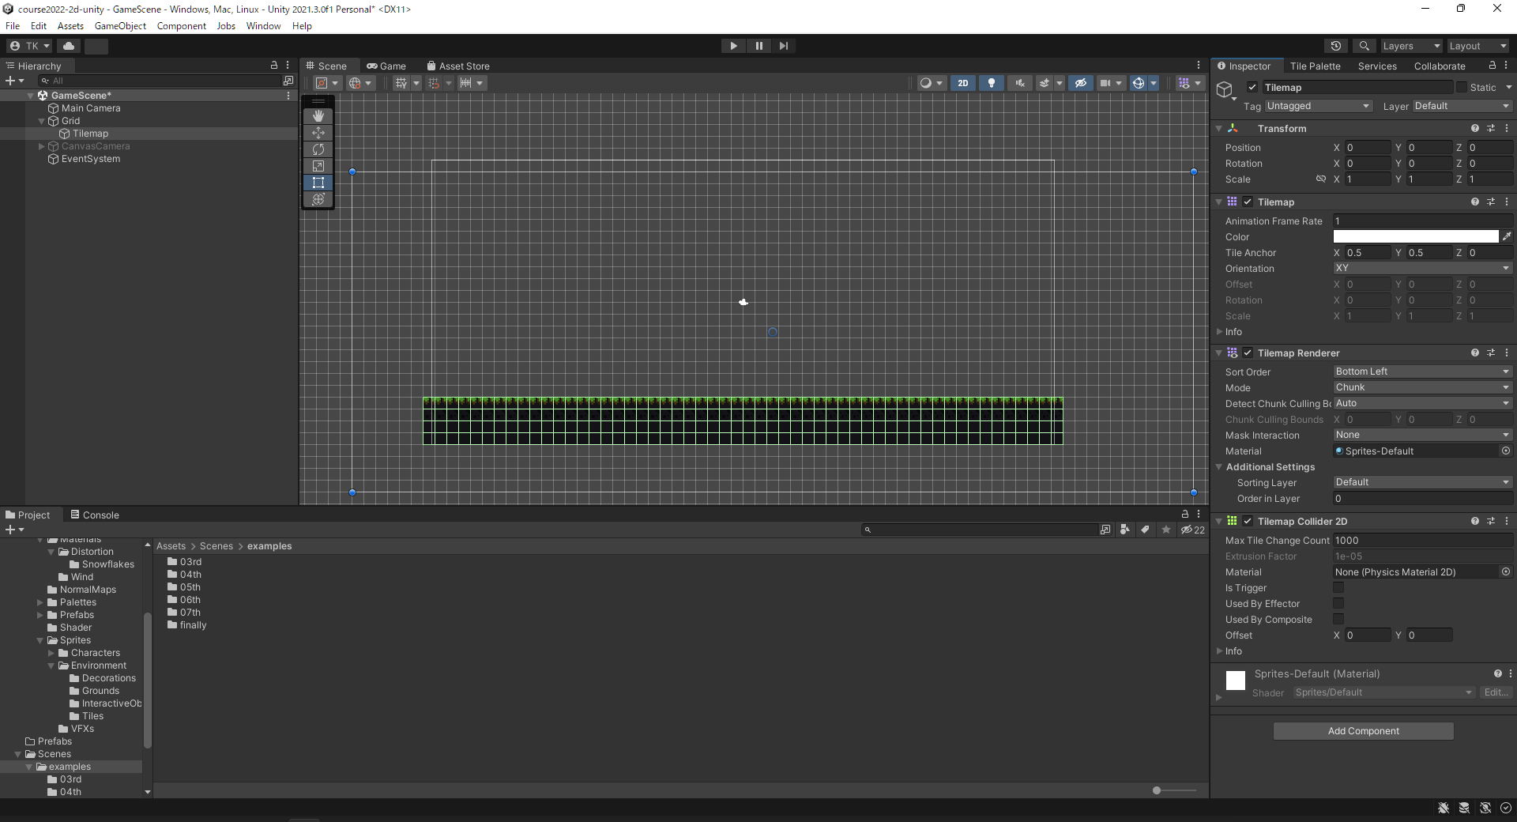This screenshot has width=1517, height=822.
Task: Open the cloud services icon
Action: (x=69, y=46)
